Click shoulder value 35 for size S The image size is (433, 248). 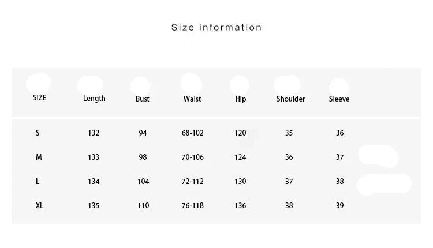[x=289, y=133]
